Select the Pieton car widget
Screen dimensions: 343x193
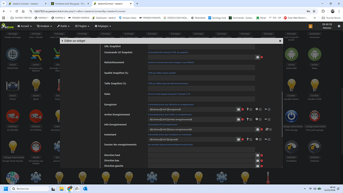[x=13, y=85]
